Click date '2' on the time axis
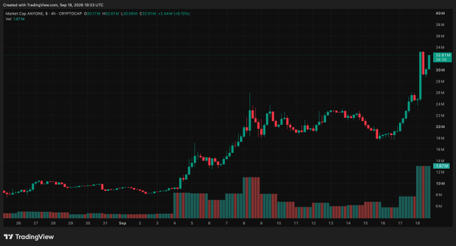This screenshot has width=456, height=246. (x=140, y=223)
